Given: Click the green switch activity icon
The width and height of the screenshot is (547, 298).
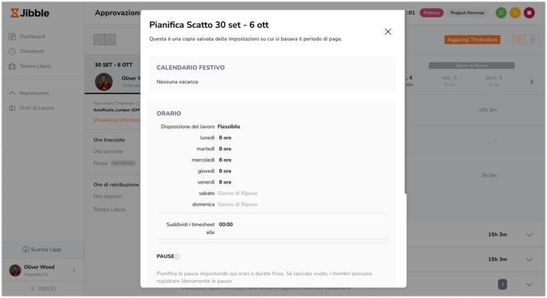Looking at the screenshot, I should click(501, 13).
